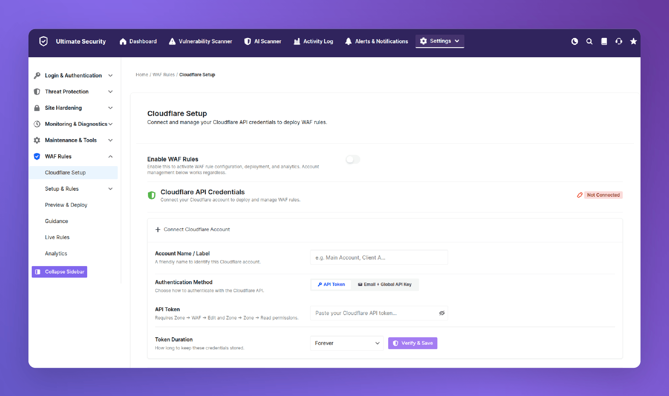Toggle the Enable WAF Rules switch
669x396 pixels.
tap(353, 160)
